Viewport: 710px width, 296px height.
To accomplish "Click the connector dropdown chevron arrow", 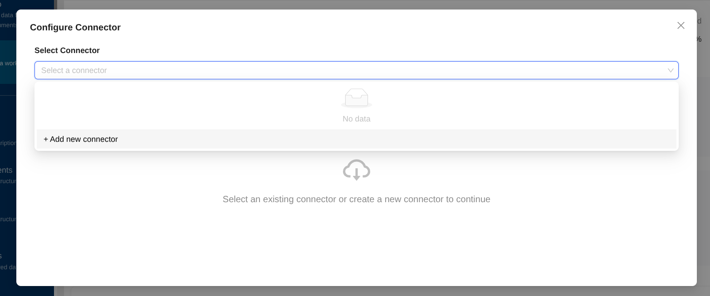I will (670, 71).
